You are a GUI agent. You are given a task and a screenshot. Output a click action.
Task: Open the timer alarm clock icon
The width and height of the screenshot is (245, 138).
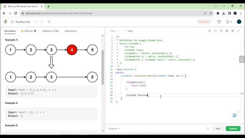(219, 22)
